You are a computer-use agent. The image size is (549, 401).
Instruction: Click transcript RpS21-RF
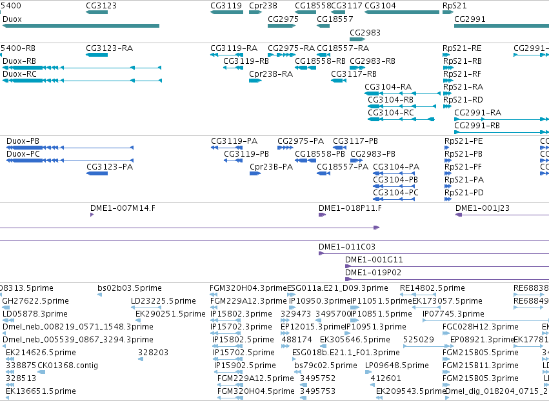click(462, 74)
